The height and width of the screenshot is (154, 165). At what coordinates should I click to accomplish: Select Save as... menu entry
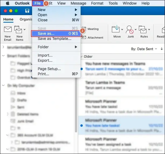tap(56, 33)
